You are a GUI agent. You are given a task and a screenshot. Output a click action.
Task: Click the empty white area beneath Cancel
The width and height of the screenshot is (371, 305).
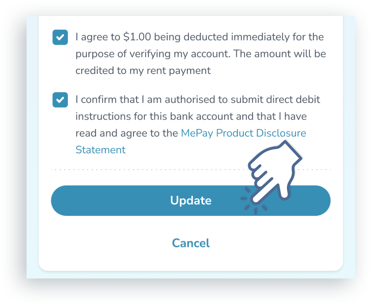pos(191,260)
